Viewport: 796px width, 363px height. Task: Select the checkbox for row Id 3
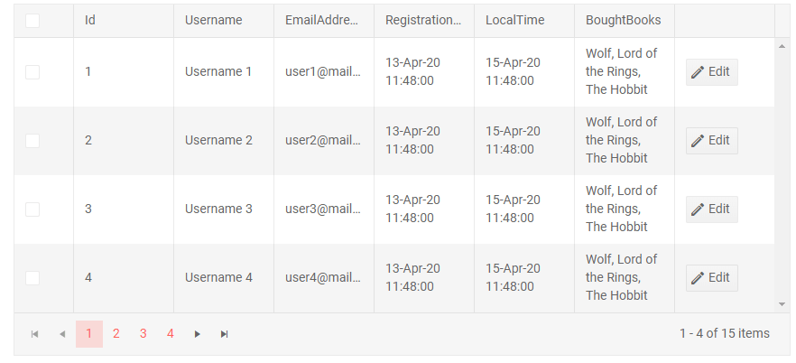pos(32,209)
